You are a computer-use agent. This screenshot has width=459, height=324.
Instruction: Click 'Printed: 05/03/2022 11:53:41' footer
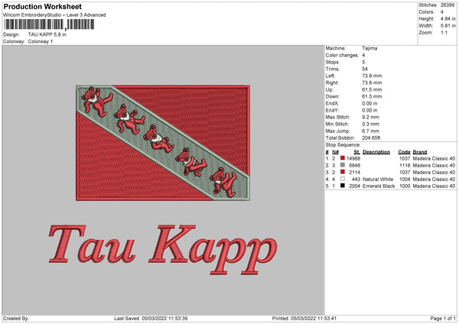click(x=304, y=318)
